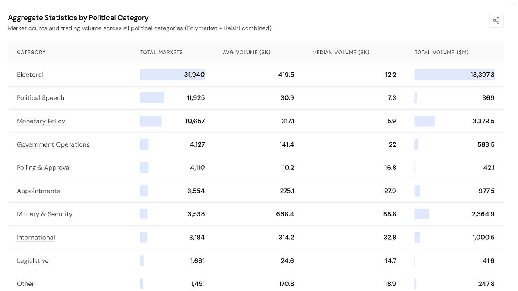
Task: Click the share icon button
Action: point(496,20)
